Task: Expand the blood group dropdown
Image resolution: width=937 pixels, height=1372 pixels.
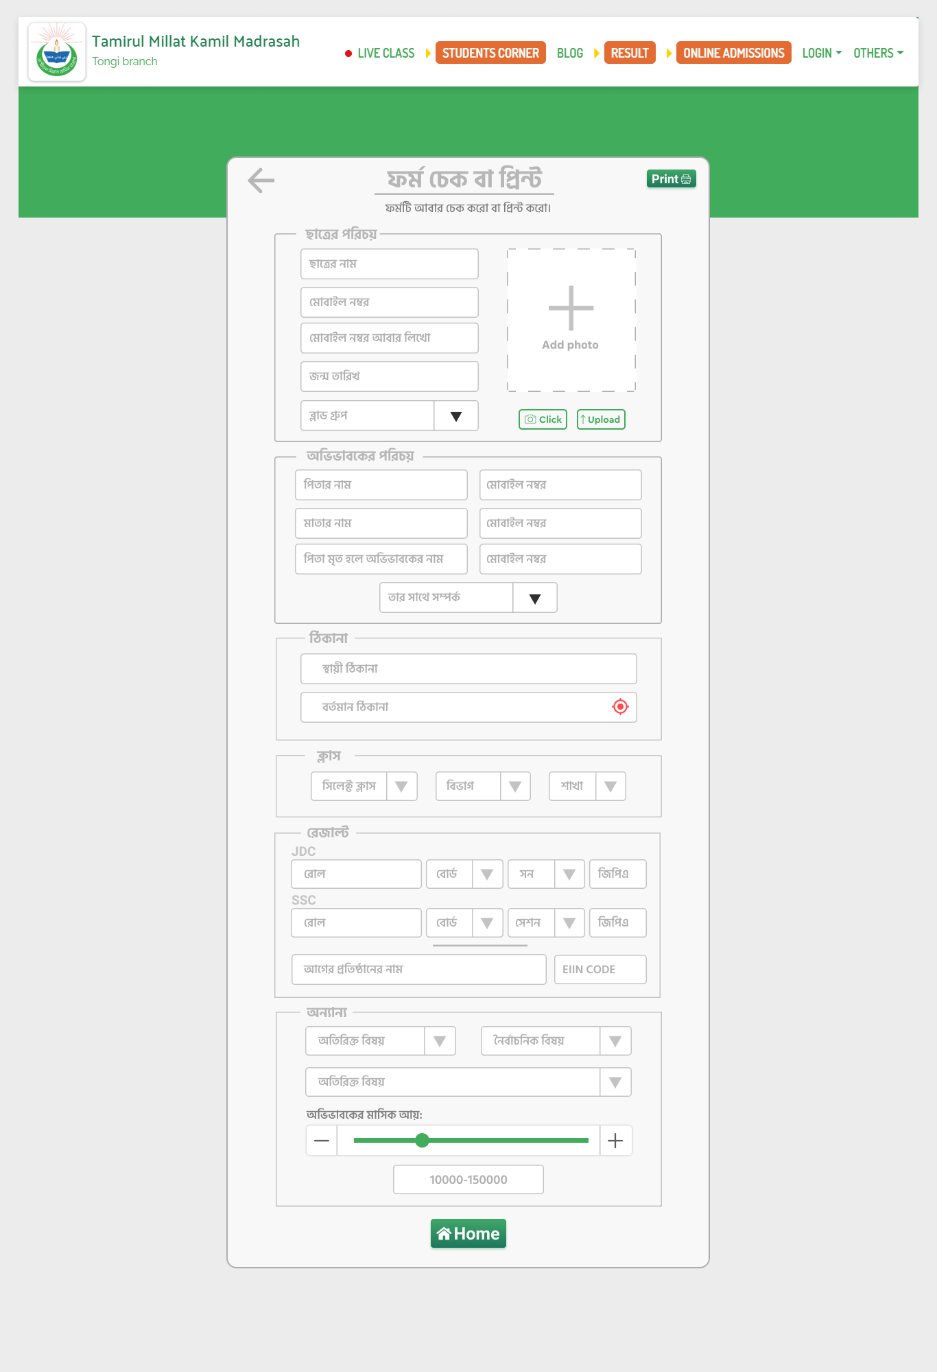Action: 455,416
